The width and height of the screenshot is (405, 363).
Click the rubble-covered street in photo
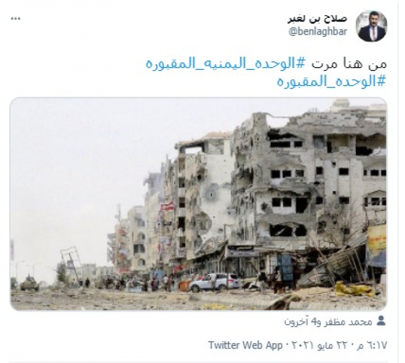point(155,299)
